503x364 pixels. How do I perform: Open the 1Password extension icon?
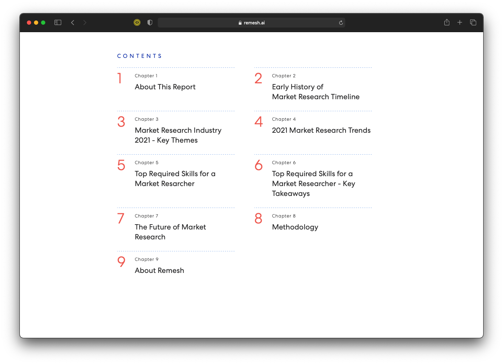[x=137, y=23]
